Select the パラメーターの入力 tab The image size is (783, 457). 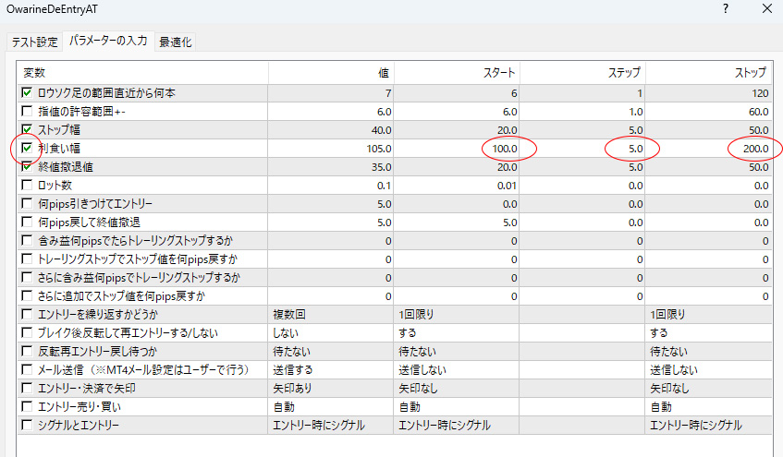[x=108, y=42]
